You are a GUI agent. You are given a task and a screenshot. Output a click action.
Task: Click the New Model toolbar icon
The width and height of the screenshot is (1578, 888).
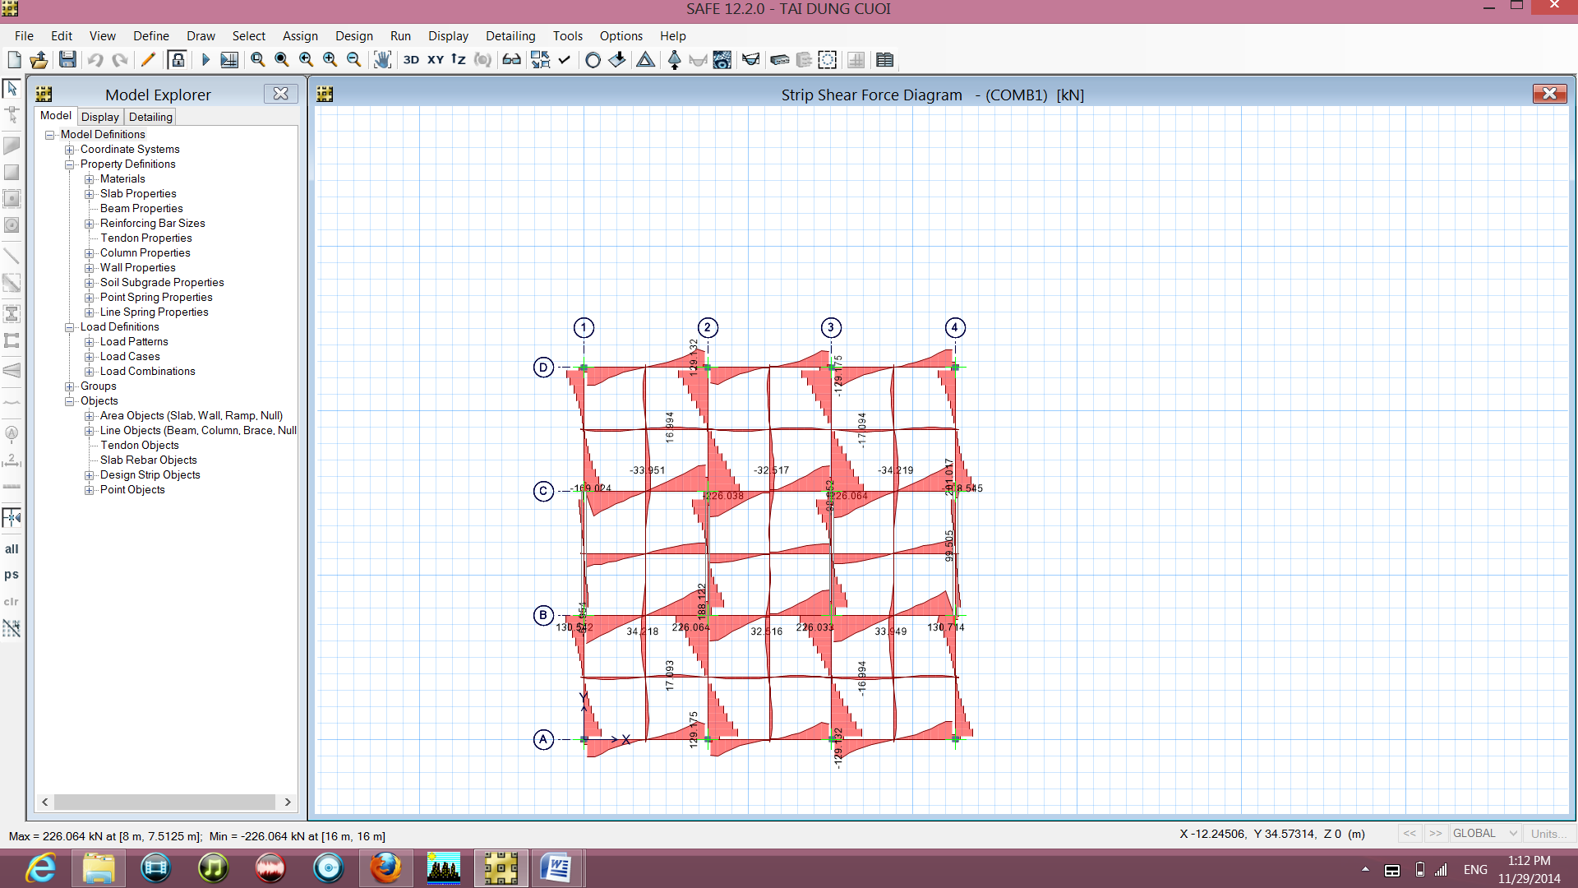pos(14,60)
